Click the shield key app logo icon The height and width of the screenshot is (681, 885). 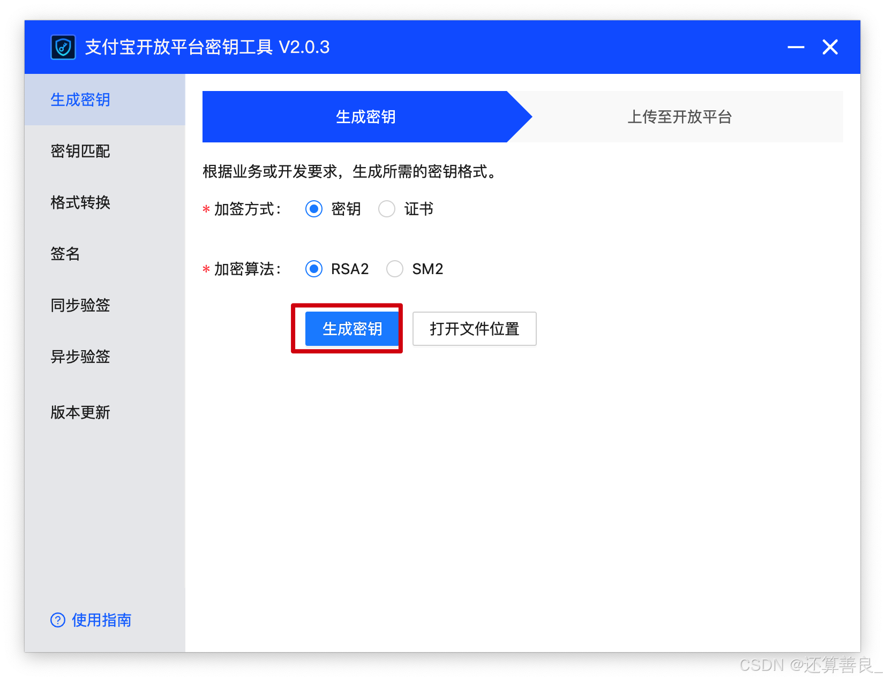[63, 47]
